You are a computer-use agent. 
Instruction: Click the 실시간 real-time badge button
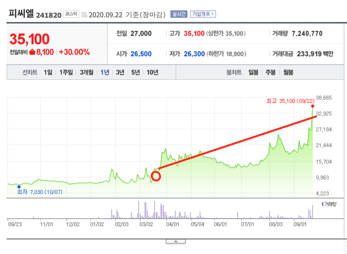[179, 14]
